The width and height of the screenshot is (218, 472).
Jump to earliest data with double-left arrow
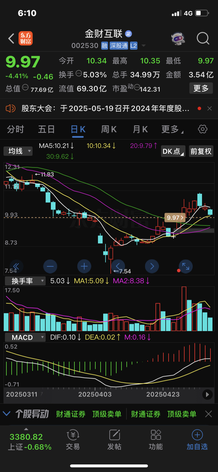click(16, 266)
